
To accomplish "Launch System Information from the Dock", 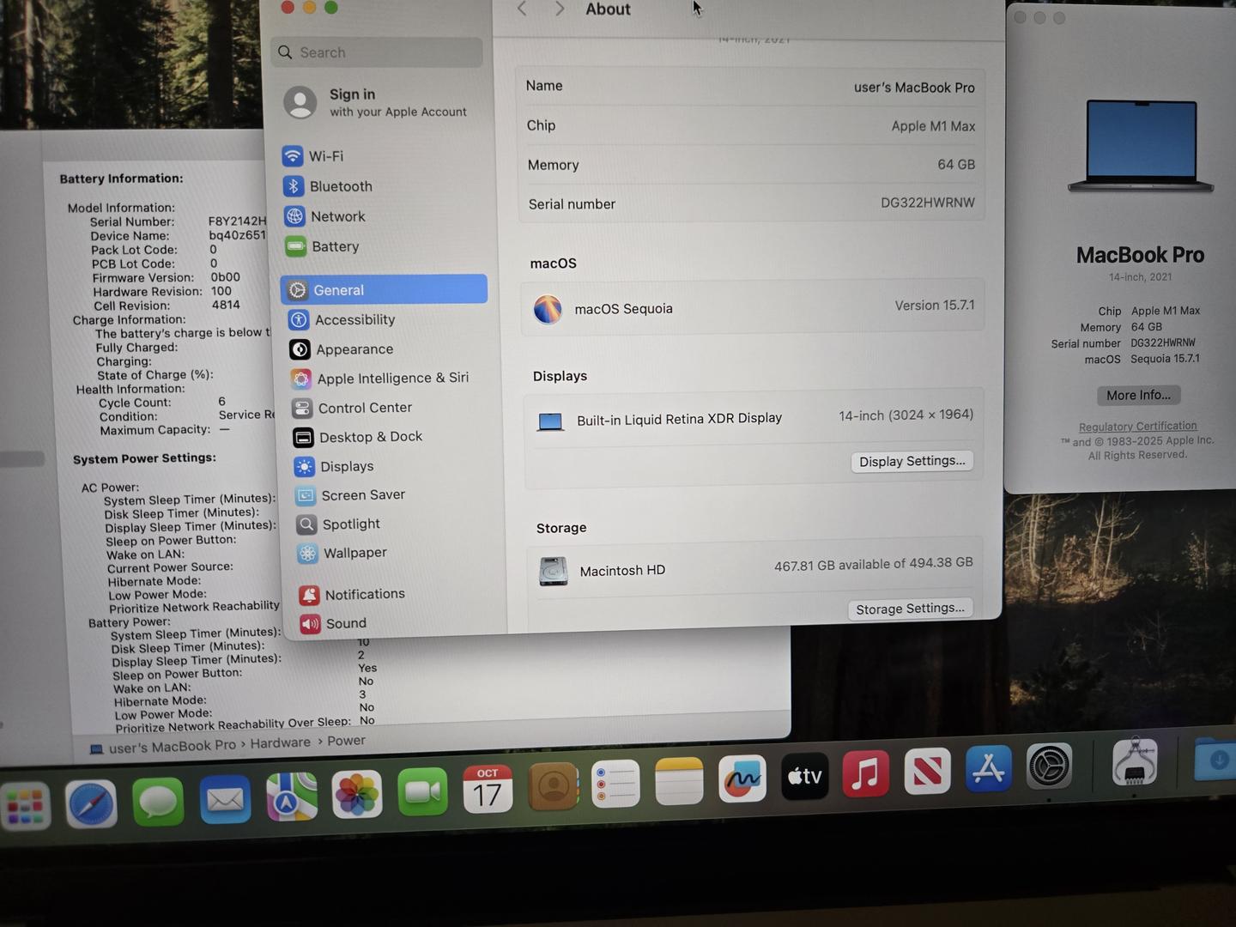I will point(1135,763).
